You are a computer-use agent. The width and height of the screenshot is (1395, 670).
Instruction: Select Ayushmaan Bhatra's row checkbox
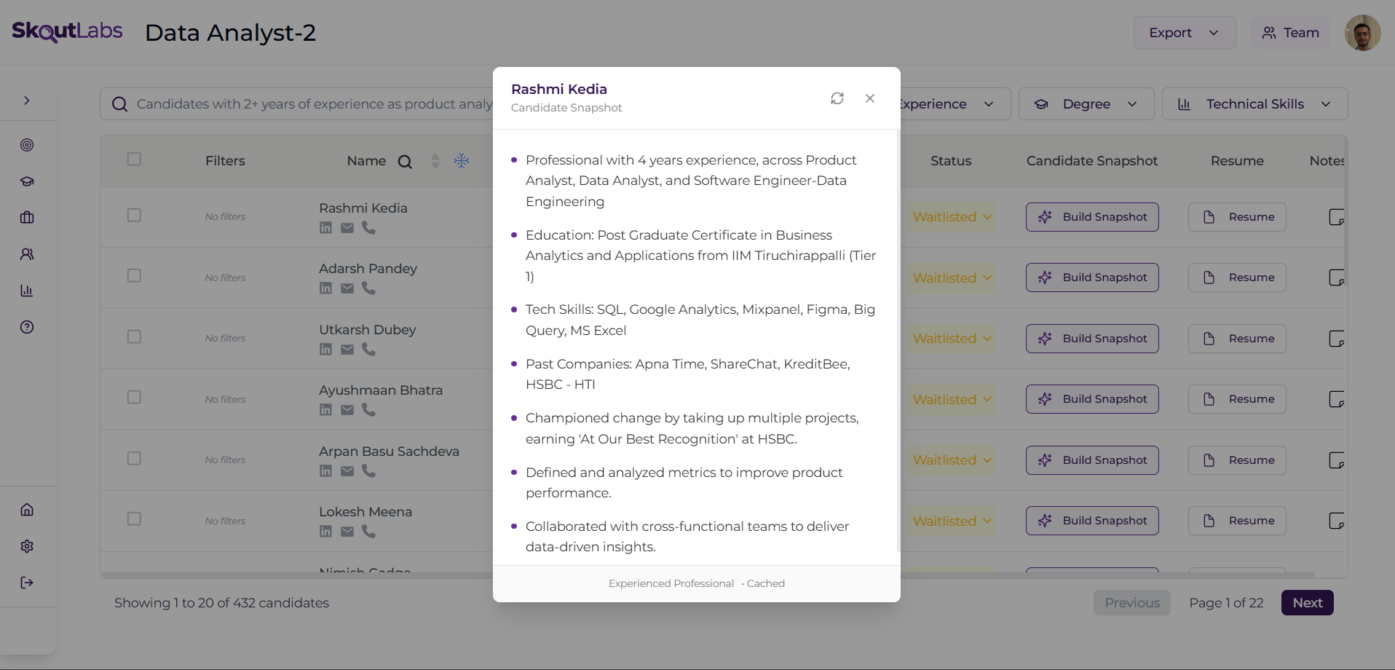(134, 397)
